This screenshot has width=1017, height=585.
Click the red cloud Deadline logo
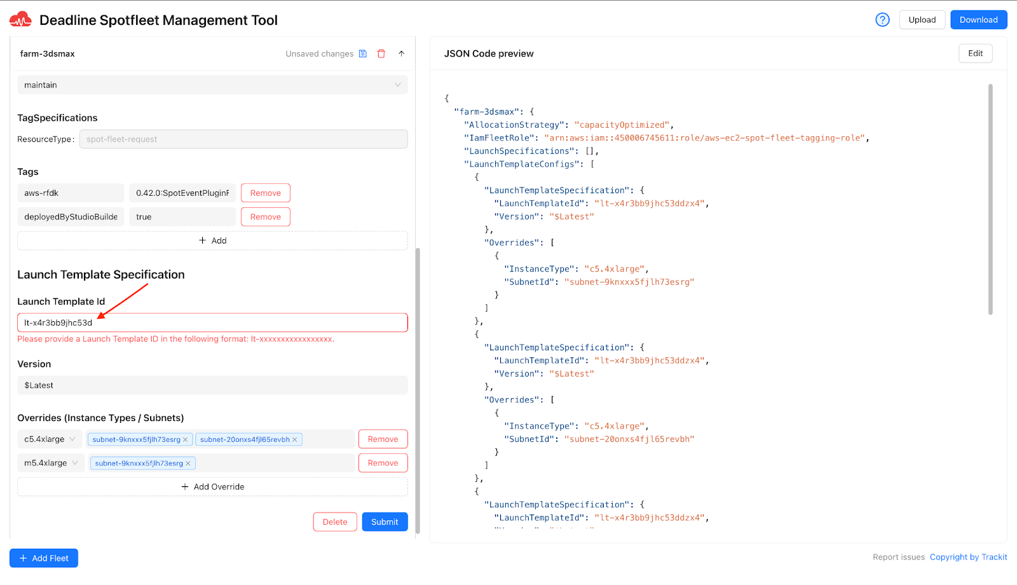[x=20, y=20]
